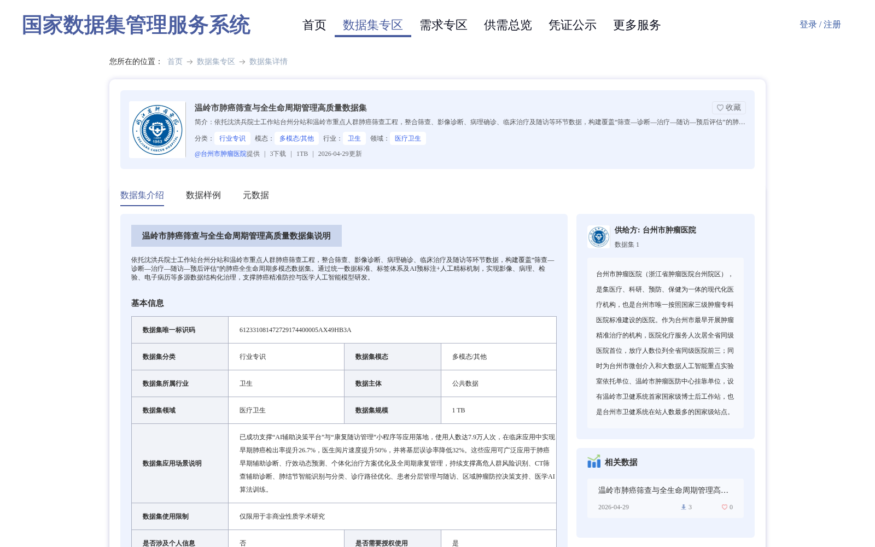This screenshot has width=875, height=547.
Task: Click the dataset title in the header card
Action: coord(281,108)
